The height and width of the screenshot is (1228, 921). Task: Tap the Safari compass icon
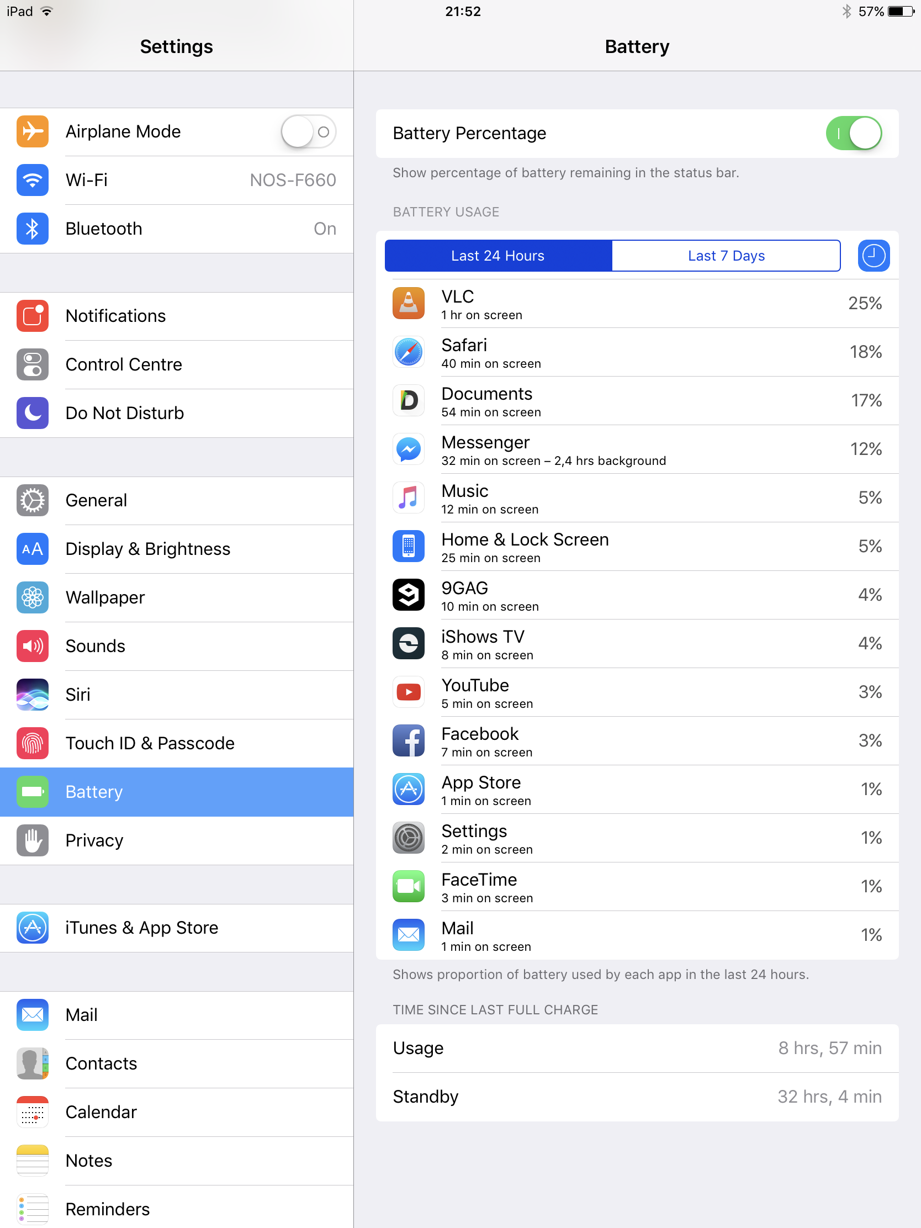408,352
